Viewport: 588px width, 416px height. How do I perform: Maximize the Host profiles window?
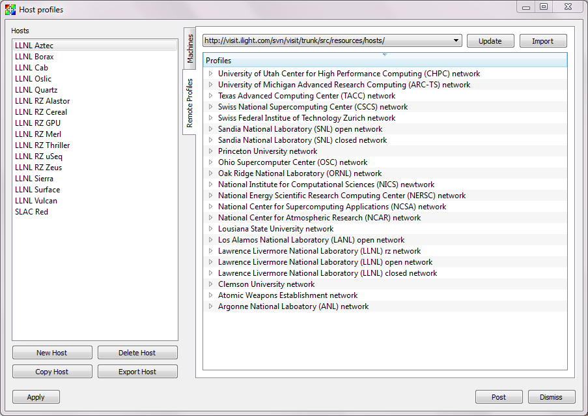pos(543,7)
